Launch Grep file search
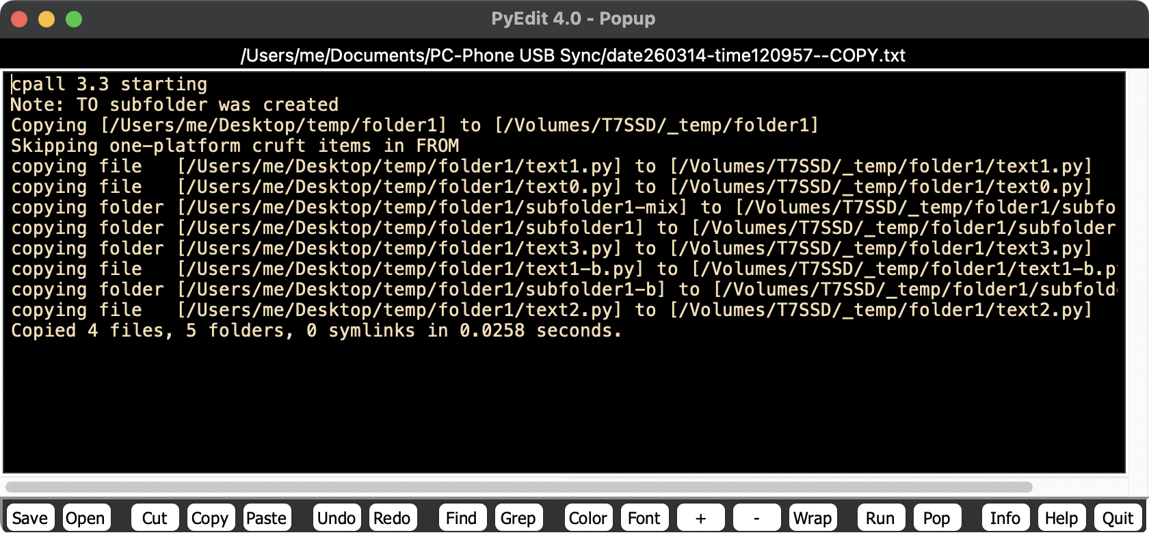 (x=518, y=518)
